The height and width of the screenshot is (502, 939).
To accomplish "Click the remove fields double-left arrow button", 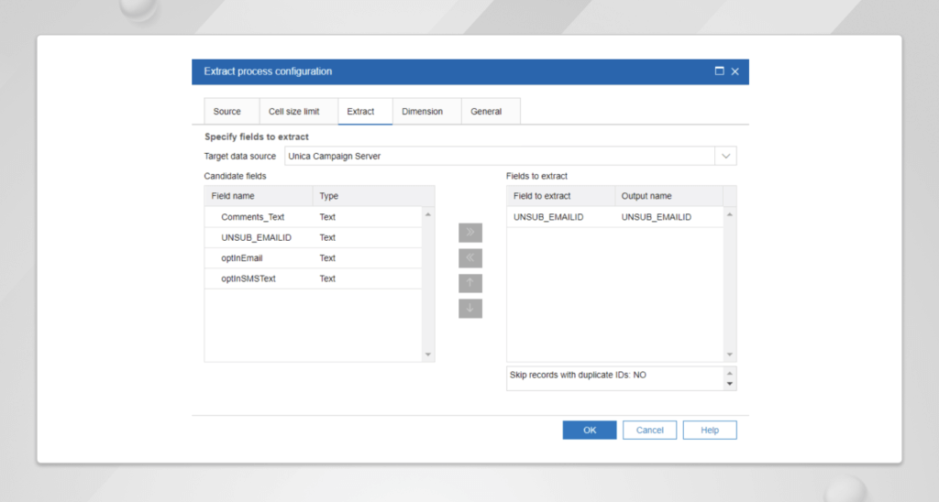I will (469, 258).
